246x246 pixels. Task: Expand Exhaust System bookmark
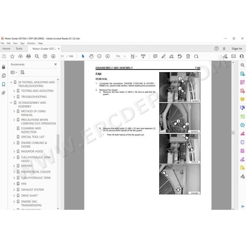click(14, 190)
